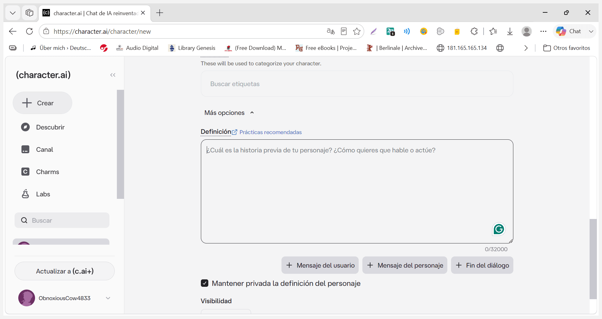Viewport: 602px width, 319px height.
Task: Go to Charms in sidebar
Action: pyautogui.click(x=40, y=172)
